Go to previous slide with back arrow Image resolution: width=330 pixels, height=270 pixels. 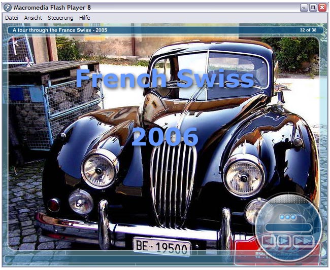tap(269, 241)
